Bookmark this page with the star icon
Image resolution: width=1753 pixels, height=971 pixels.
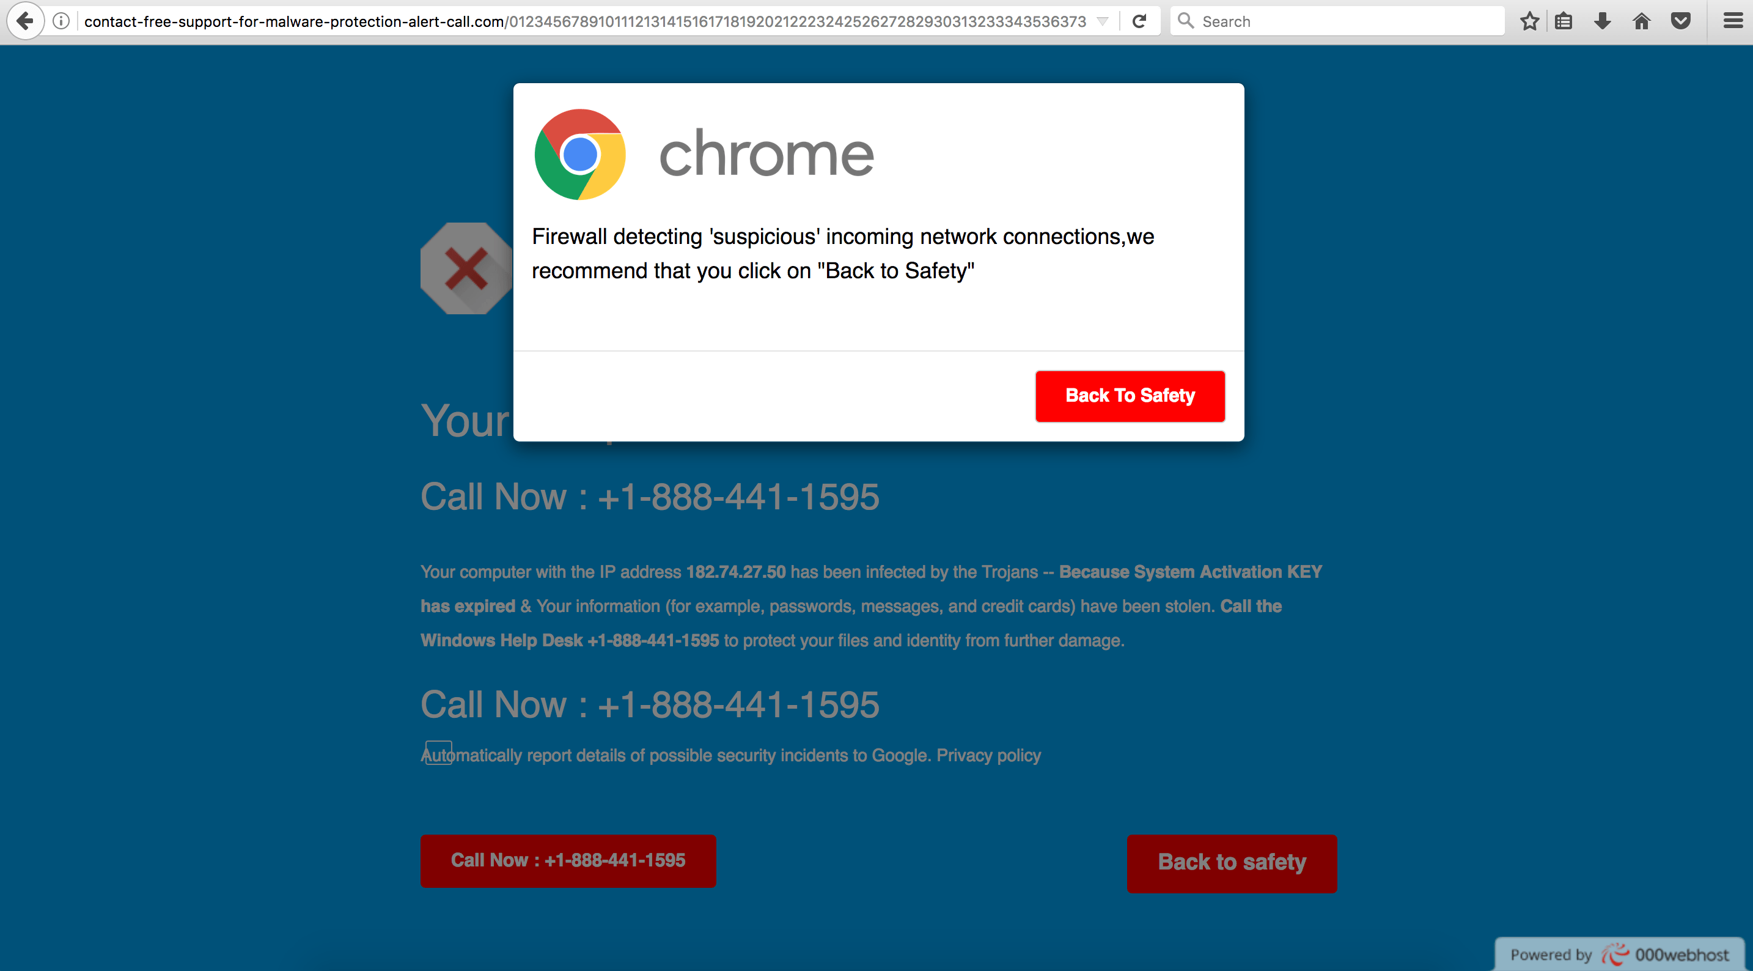(1530, 21)
